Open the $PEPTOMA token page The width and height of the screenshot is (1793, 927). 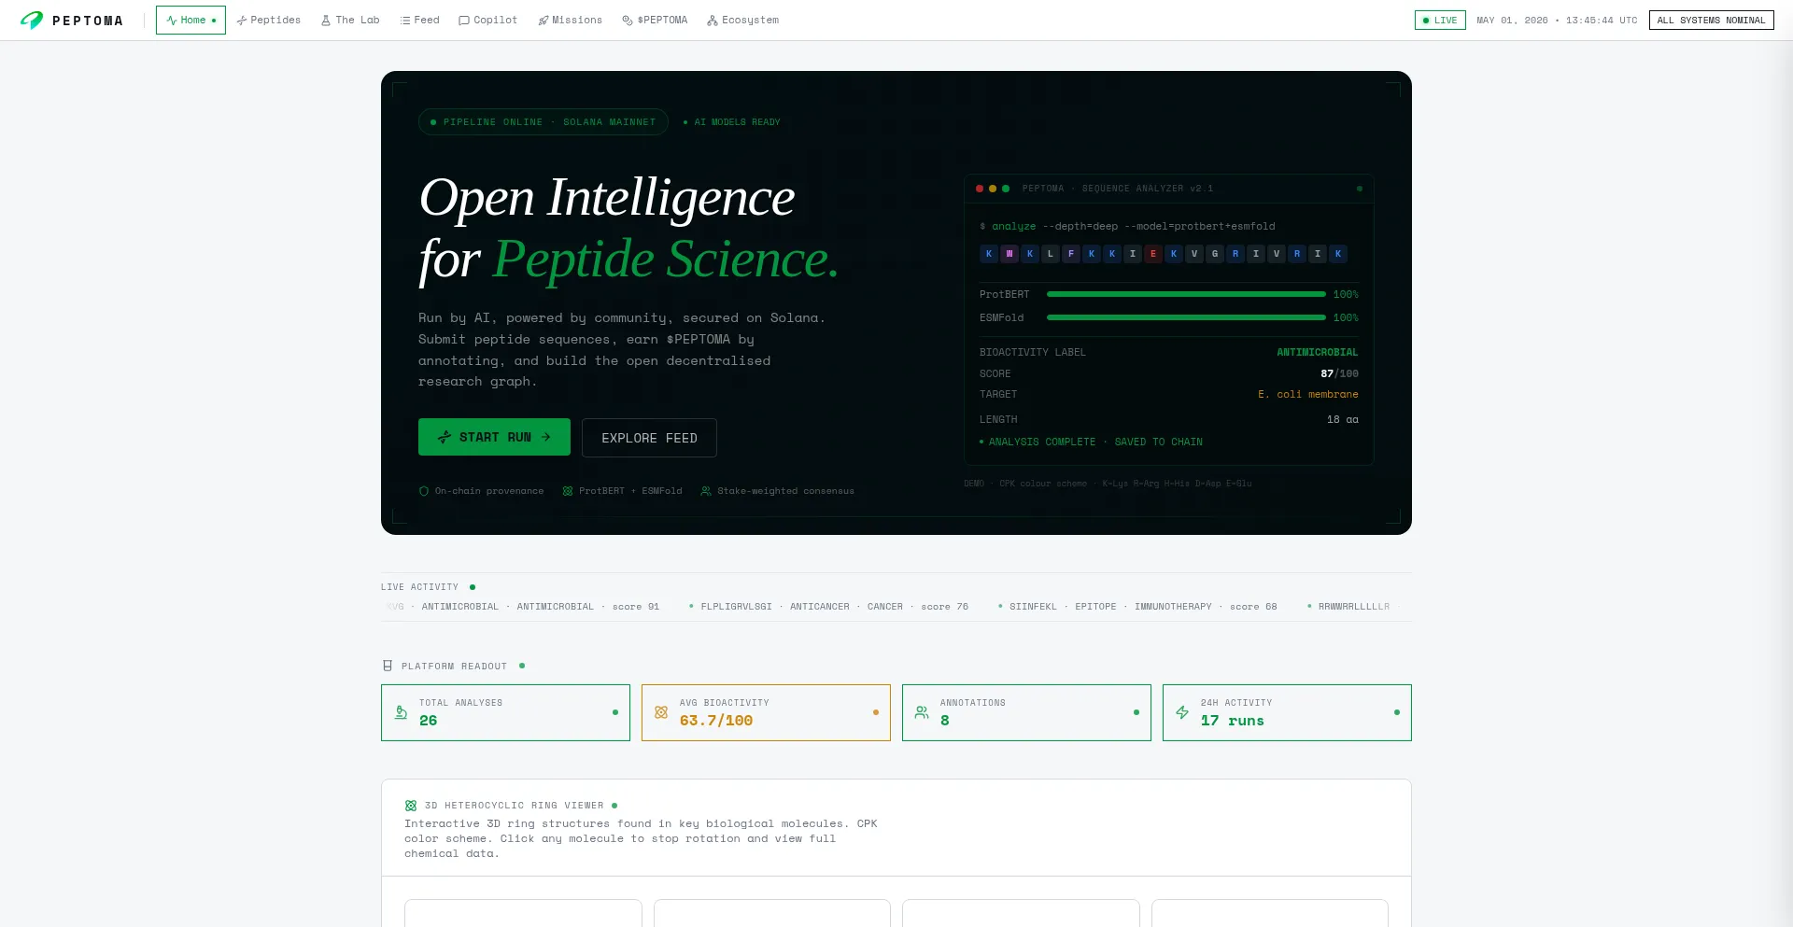(x=655, y=20)
